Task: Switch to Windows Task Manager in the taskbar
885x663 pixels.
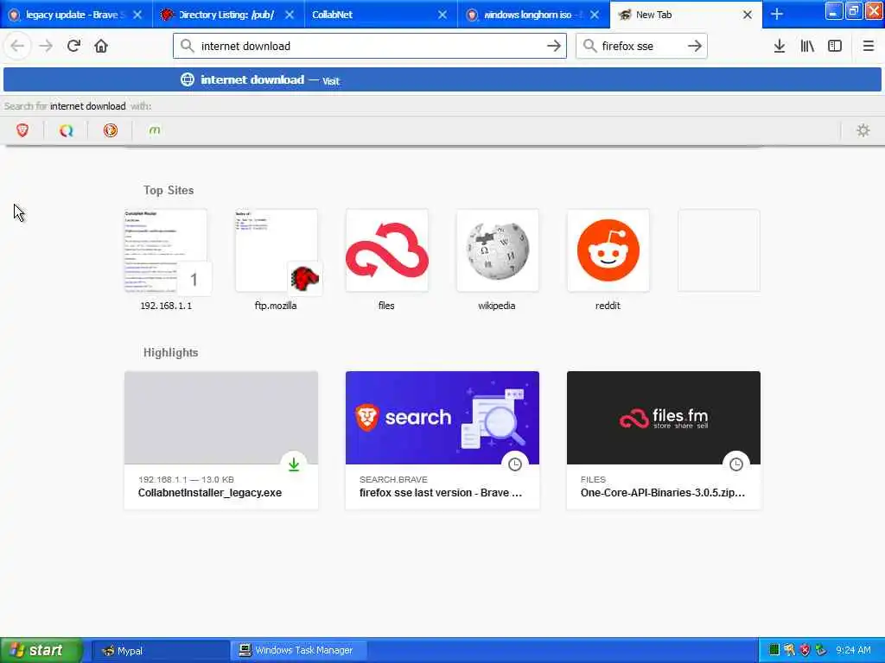Action: [x=298, y=651]
